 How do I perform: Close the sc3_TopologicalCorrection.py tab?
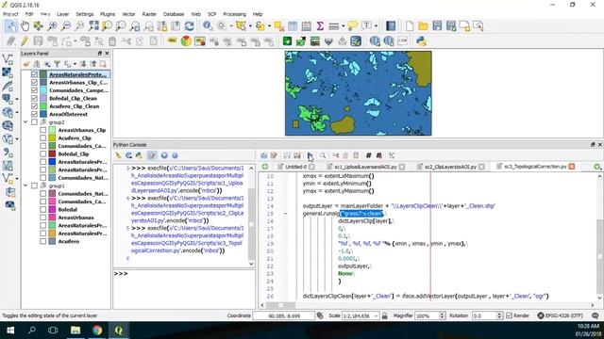[x=572, y=166]
